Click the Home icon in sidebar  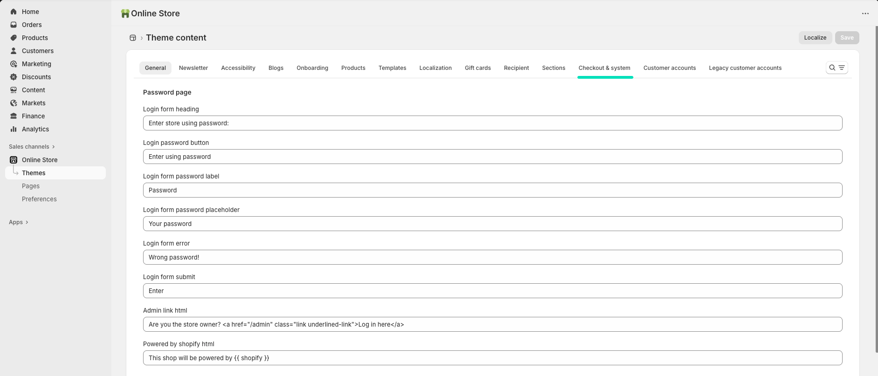[x=14, y=12]
